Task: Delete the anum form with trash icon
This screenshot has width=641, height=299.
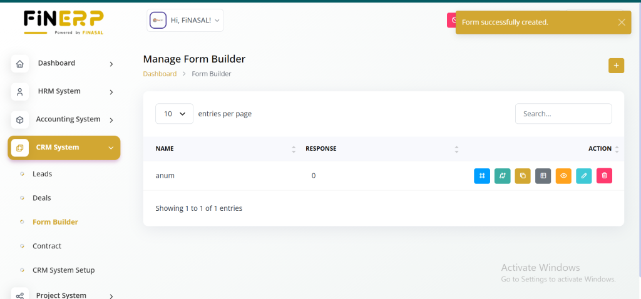Action: pos(604,176)
